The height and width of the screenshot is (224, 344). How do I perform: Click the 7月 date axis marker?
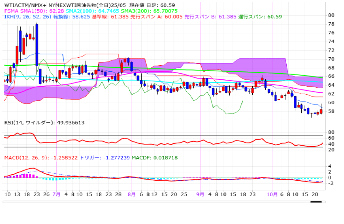click(56, 194)
